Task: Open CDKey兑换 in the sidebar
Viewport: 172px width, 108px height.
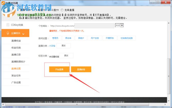Action: tap(17, 25)
